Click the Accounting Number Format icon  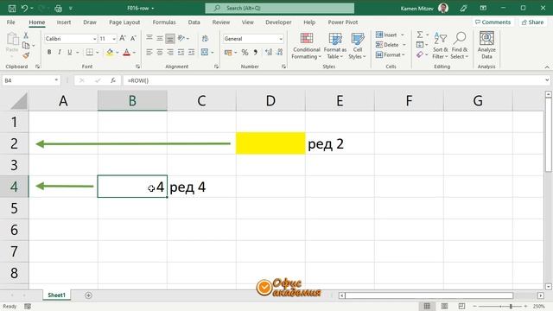point(228,53)
